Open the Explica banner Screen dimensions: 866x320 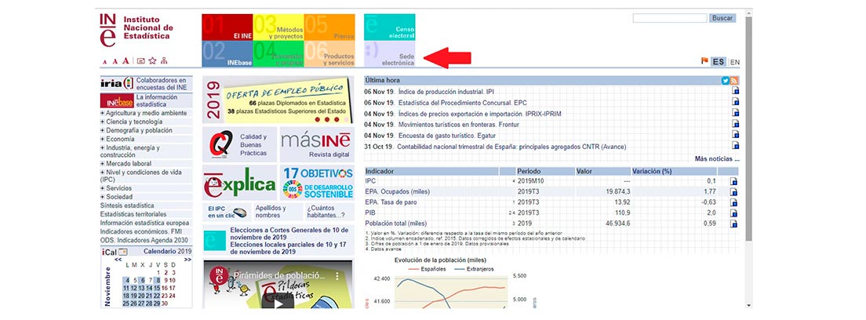coord(240,183)
